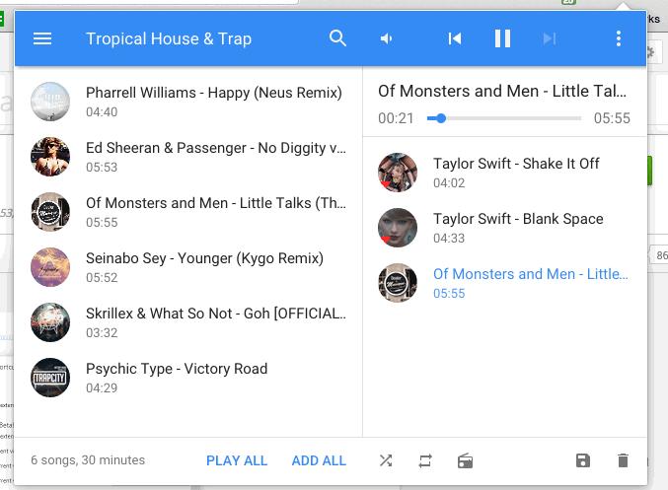Select Taylor Swift - Blank Space in queue
Screen dimensions: 668x490
(505, 228)
